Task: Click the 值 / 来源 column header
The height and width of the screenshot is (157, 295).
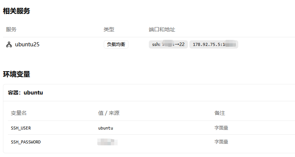Action: [109, 113]
